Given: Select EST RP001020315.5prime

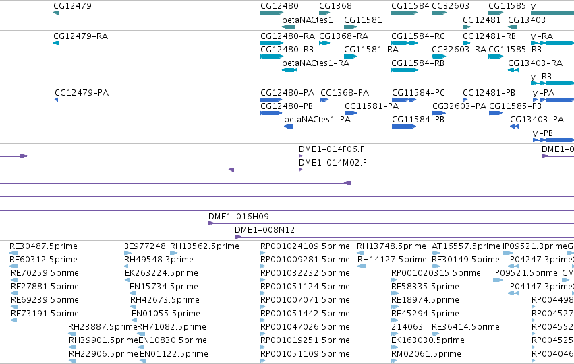Looking at the screenshot, I should point(436,273).
